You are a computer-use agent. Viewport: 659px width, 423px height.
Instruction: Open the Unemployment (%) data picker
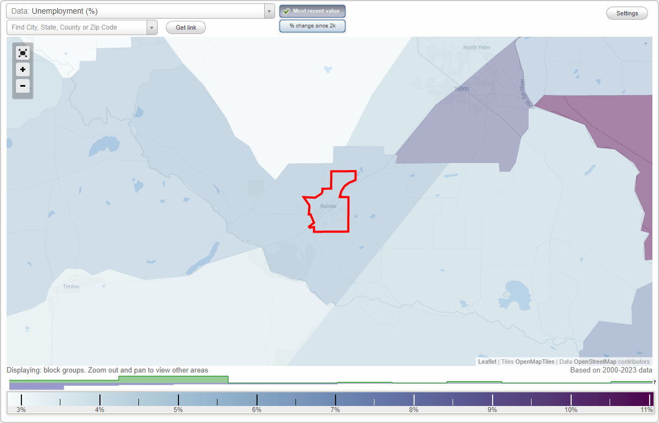pyautogui.click(x=137, y=10)
